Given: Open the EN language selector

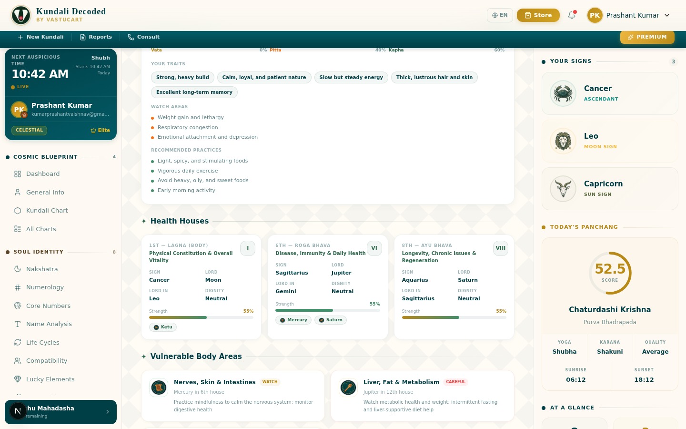Looking at the screenshot, I should [500, 15].
